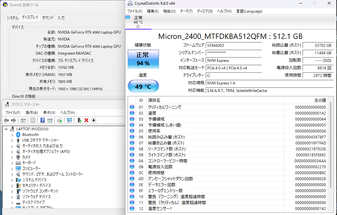Image resolution: width=337 pixels, height=215 pixels.
Task: Click blue status orb for drive C: tab
Action: [128, 17]
